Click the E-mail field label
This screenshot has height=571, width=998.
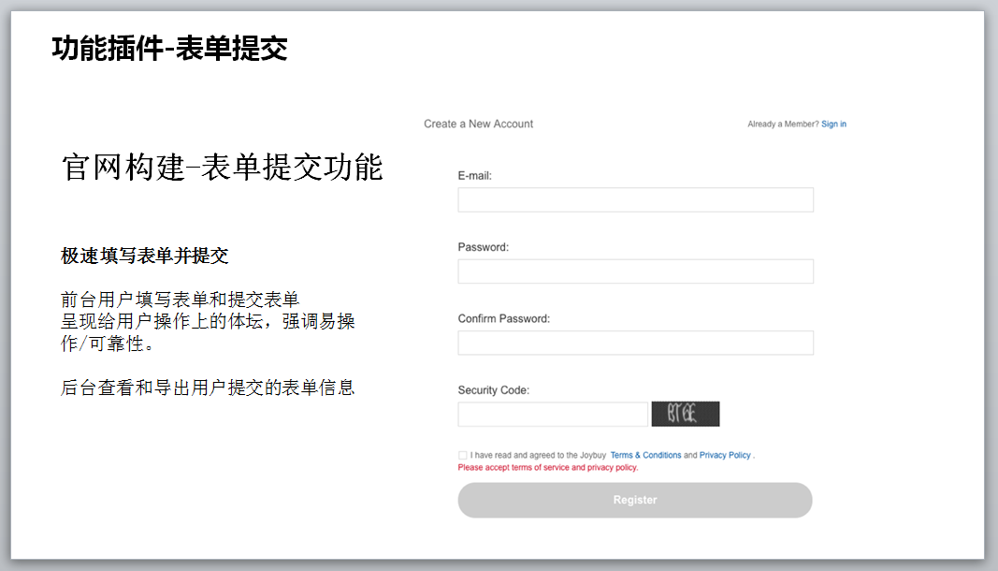coord(474,176)
